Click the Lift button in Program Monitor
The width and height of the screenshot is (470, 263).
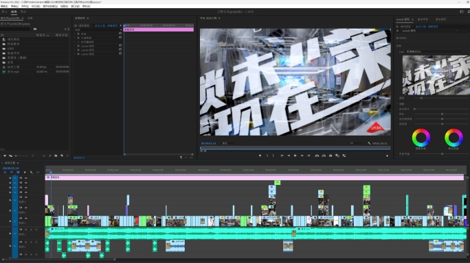coord(317,155)
